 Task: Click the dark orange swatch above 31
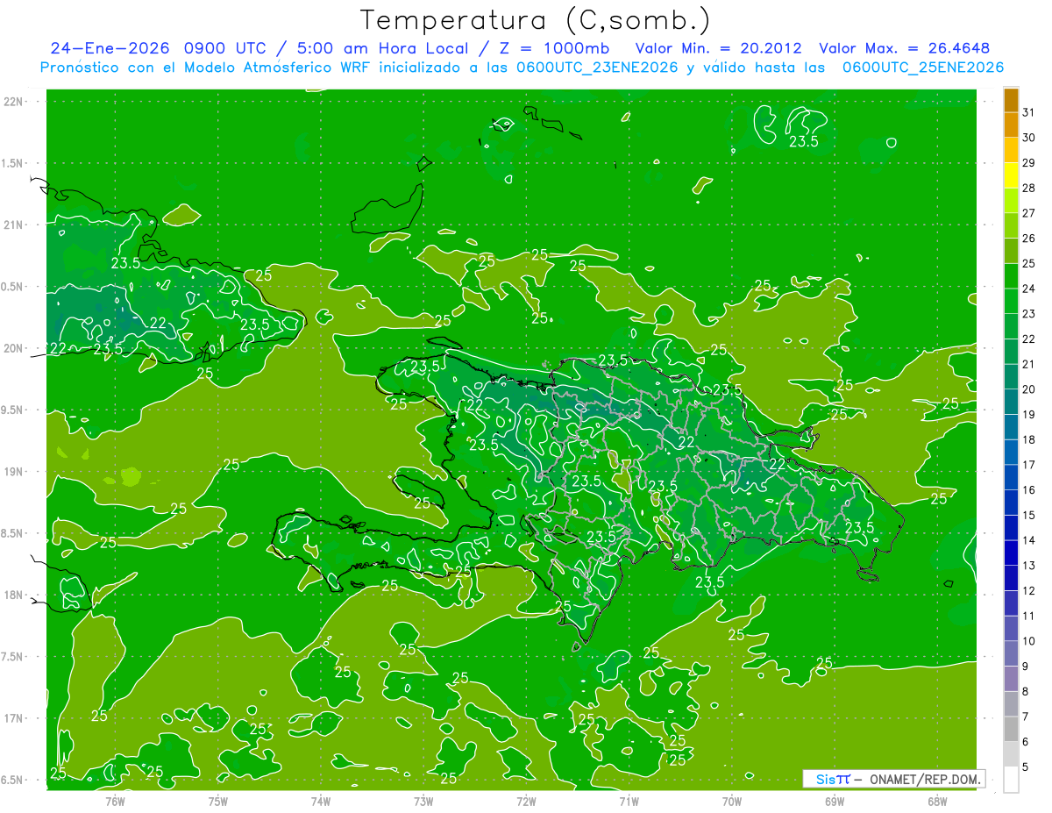tap(1011, 100)
